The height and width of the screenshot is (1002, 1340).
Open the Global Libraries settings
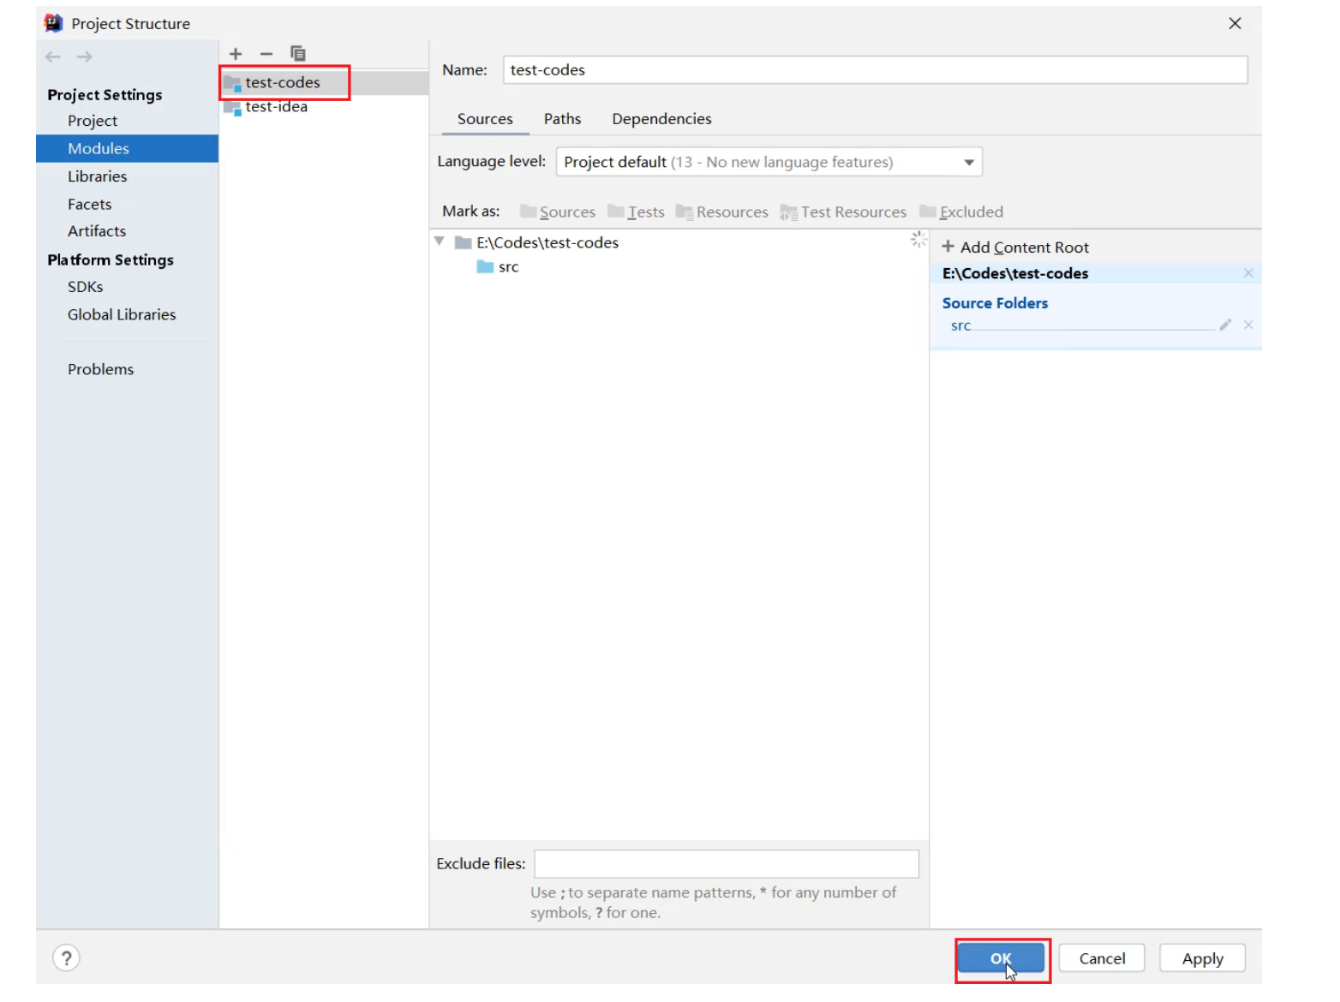(122, 314)
